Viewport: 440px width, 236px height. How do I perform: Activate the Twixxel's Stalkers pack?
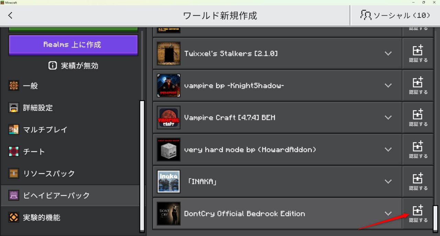click(418, 54)
